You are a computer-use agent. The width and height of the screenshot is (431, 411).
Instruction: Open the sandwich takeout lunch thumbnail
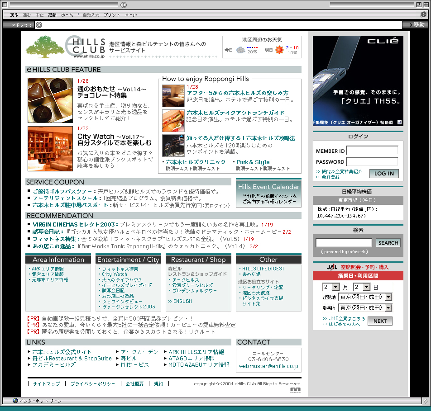(173, 121)
